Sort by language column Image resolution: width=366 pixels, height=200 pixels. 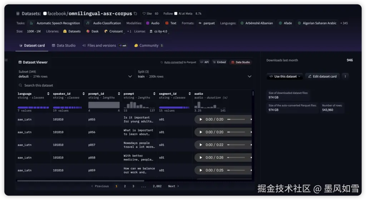point(48,94)
